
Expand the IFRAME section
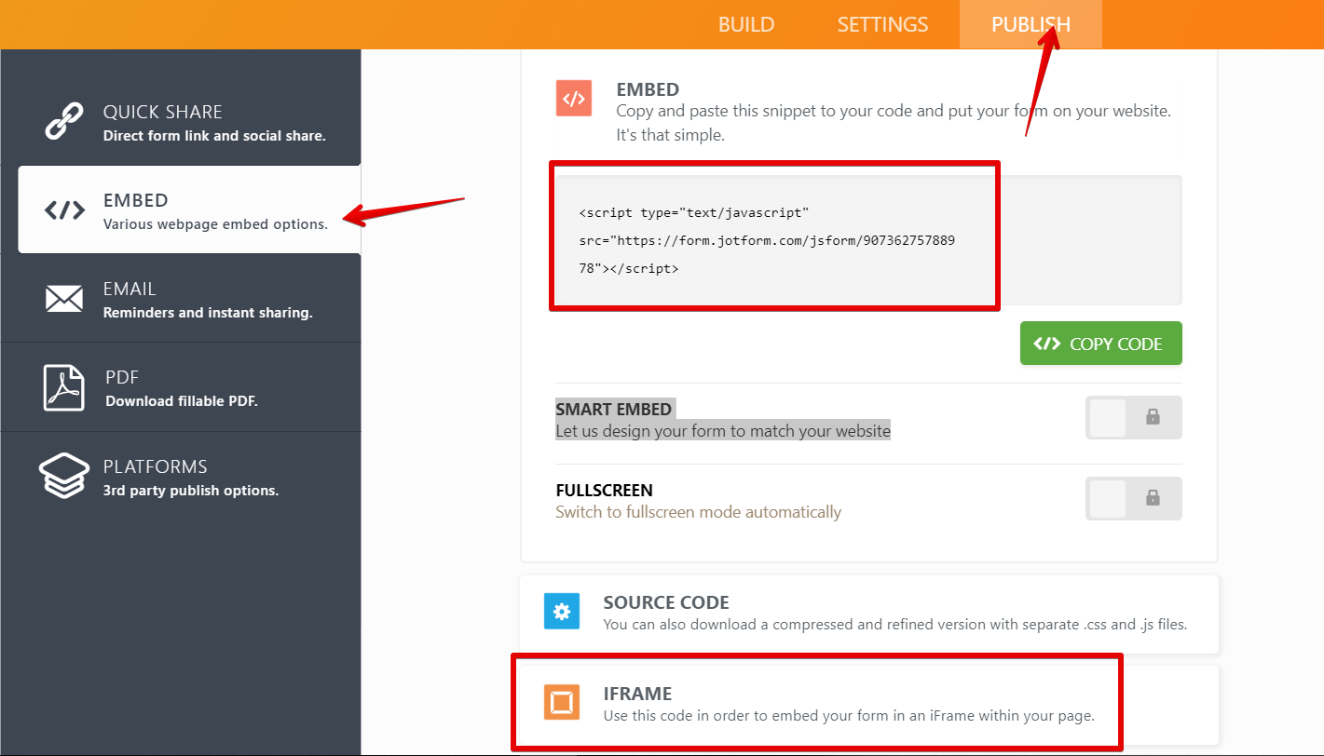869,705
